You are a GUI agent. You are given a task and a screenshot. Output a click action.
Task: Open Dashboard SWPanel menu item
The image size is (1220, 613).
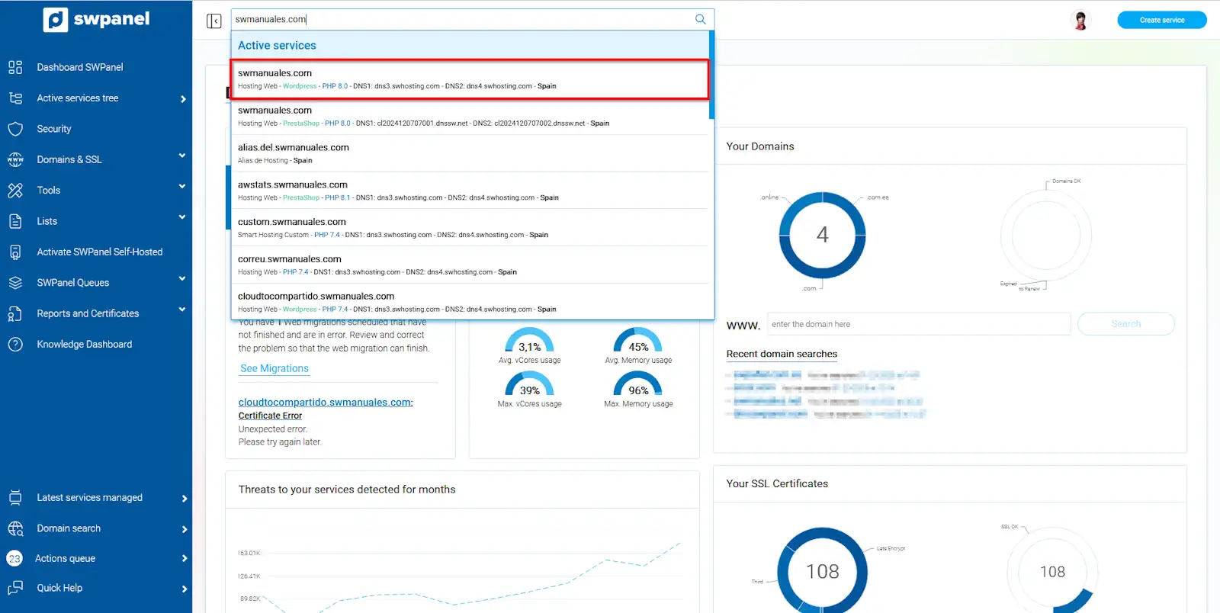pos(80,67)
